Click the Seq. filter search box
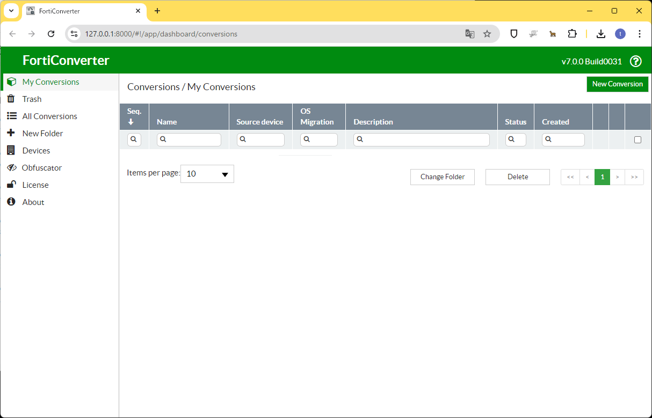 [134, 140]
